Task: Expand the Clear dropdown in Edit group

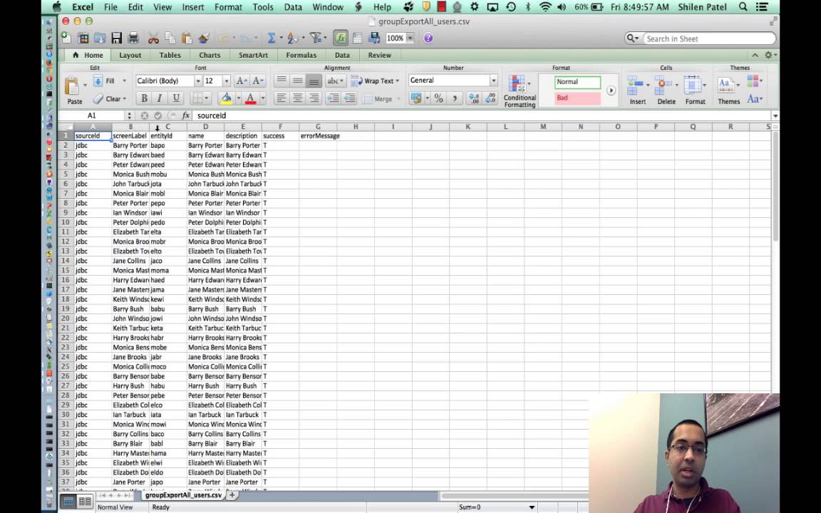Action: point(124,98)
